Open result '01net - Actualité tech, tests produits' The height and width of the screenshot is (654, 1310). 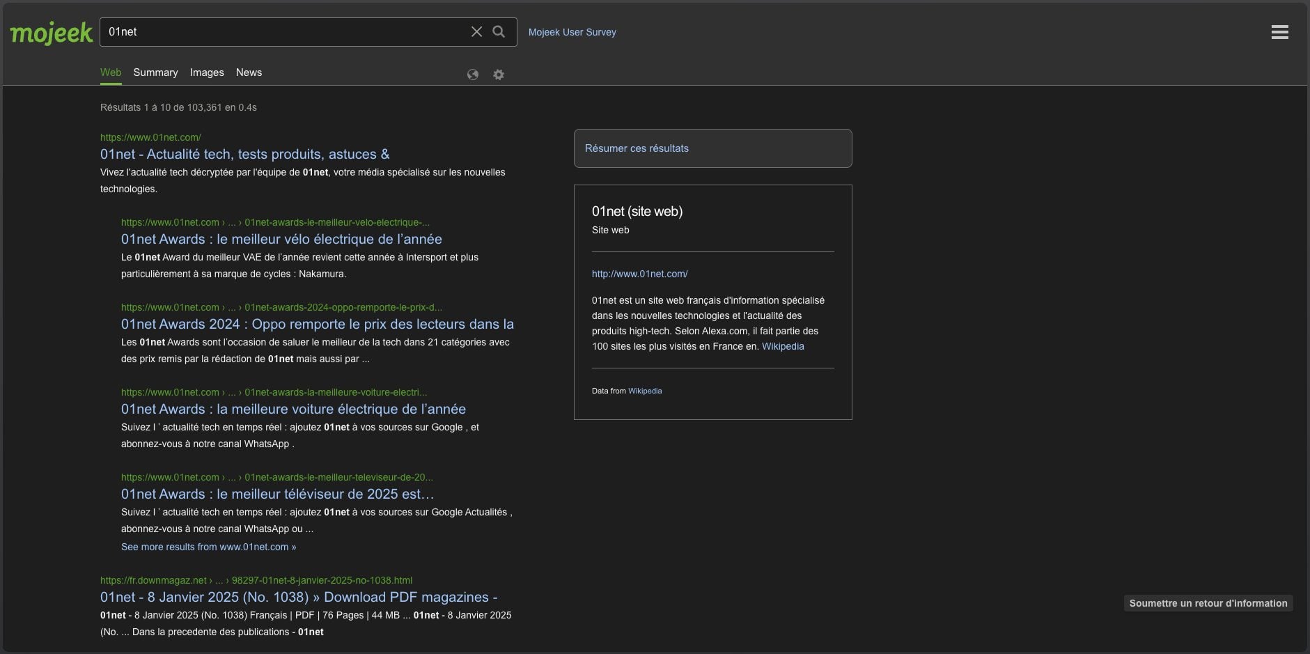pos(245,154)
